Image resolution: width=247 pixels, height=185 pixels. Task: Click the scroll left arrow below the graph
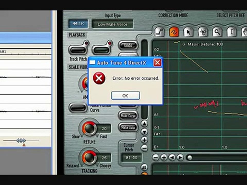click(172, 157)
